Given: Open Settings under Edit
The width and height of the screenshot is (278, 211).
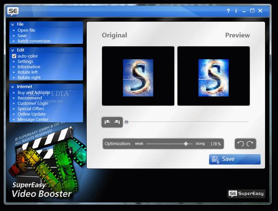Looking at the screenshot, I should pyautogui.click(x=25, y=62).
